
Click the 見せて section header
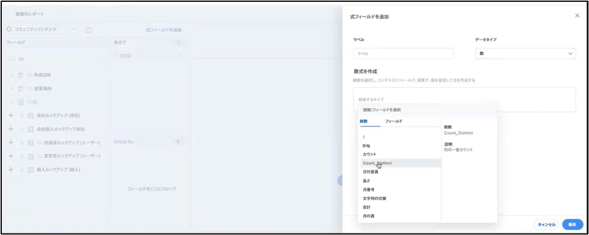[x=120, y=43]
